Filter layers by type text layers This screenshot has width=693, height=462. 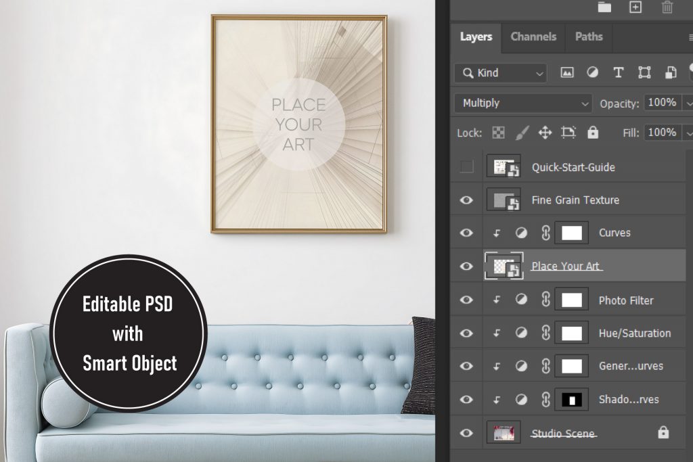pos(619,72)
